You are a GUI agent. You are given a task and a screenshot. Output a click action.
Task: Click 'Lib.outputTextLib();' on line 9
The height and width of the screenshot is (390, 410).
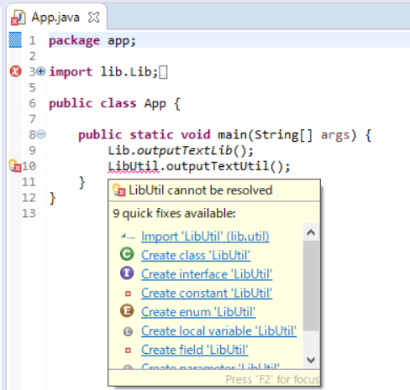point(181,151)
